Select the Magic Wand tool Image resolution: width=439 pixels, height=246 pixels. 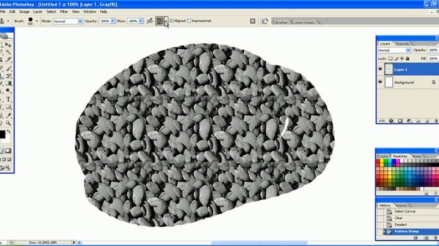[8, 52]
